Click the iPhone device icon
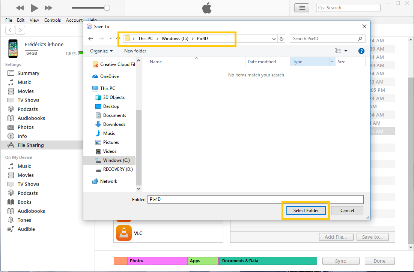Viewport: 414px width, 272px height. [13, 48]
